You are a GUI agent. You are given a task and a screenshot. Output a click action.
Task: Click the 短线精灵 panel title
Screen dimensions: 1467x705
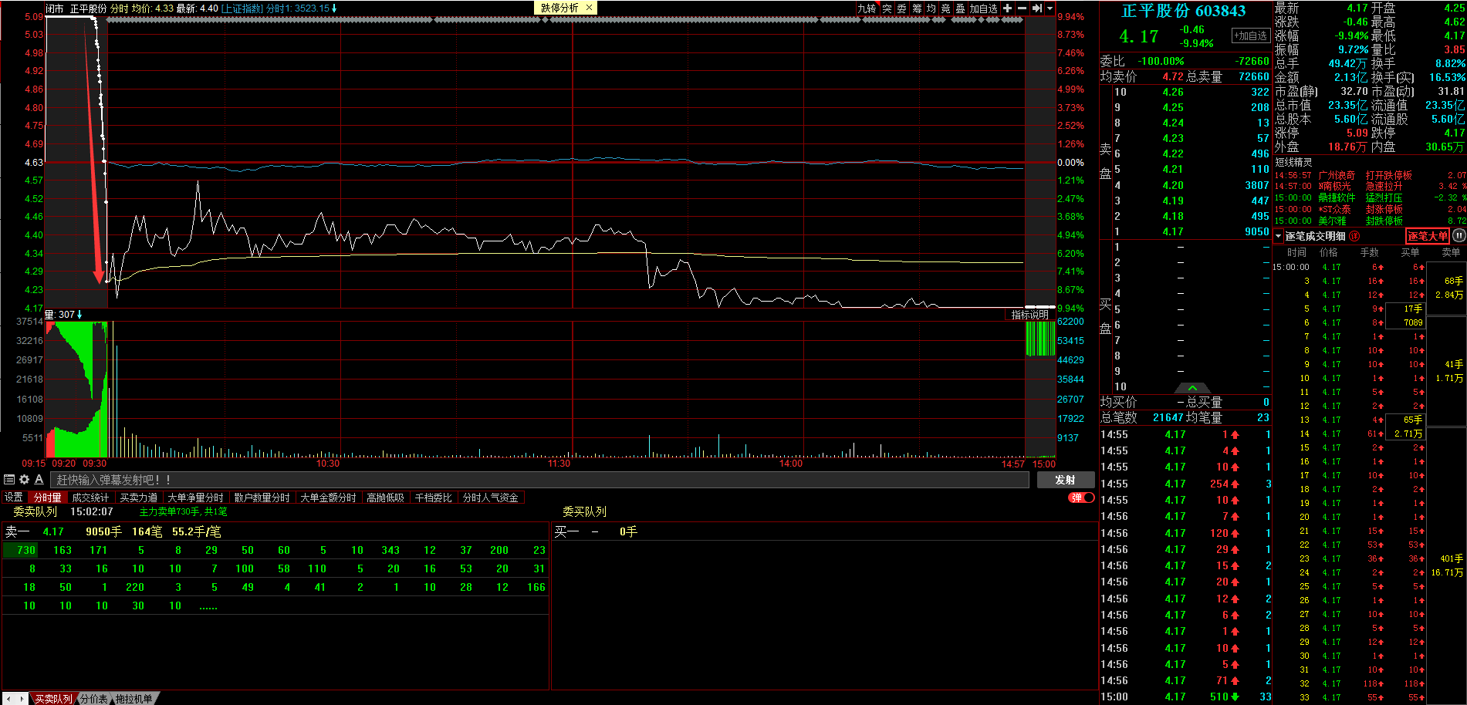click(x=1293, y=163)
